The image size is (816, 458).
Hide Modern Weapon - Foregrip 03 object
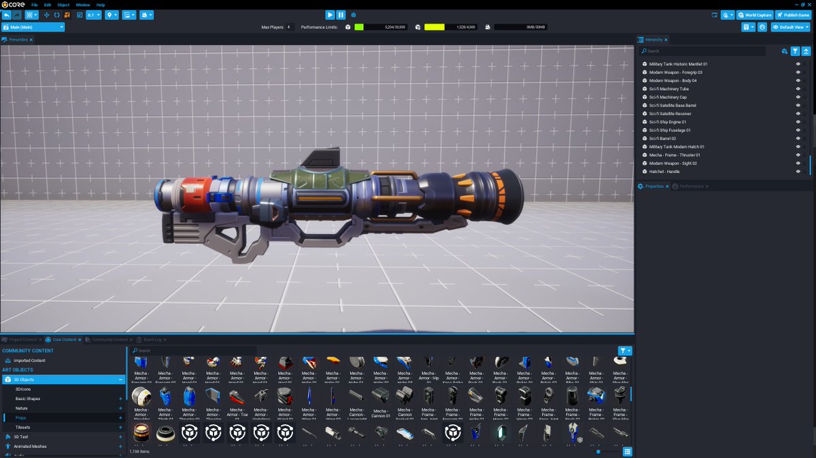coord(798,72)
